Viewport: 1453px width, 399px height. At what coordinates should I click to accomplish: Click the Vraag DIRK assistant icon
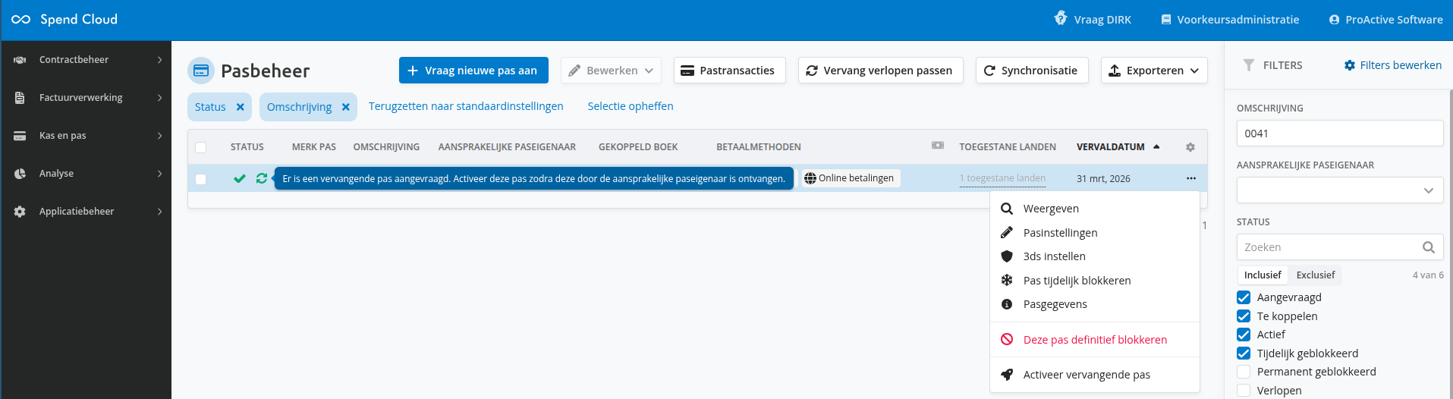1061,19
